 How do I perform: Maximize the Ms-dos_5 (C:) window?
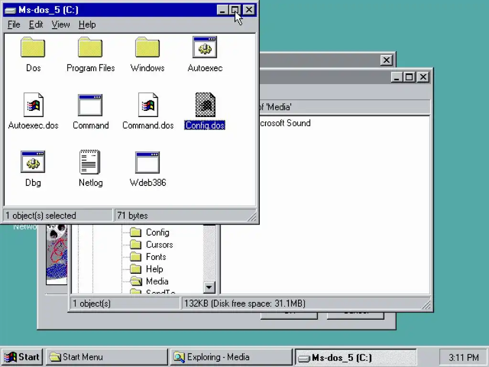click(x=235, y=10)
